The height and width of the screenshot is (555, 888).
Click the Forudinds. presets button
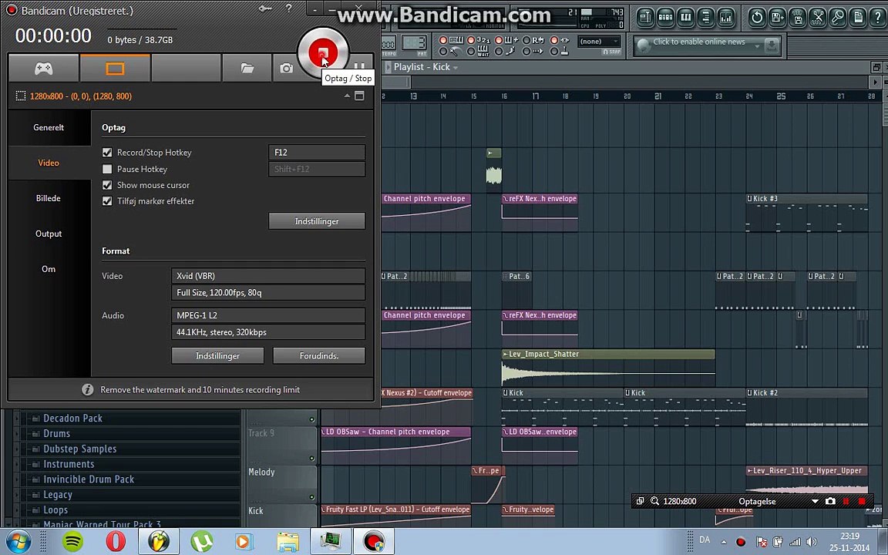[x=319, y=355]
